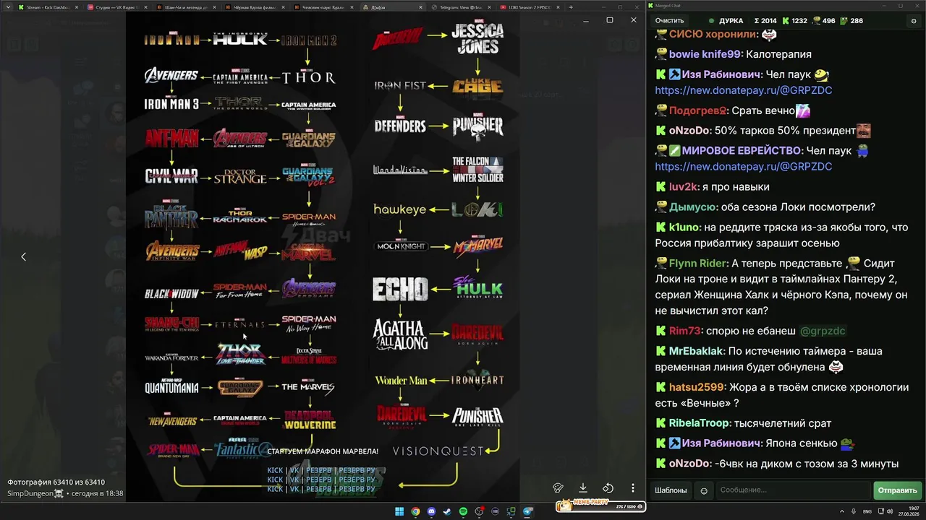Open Discord from the taskbar

pos(431,512)
